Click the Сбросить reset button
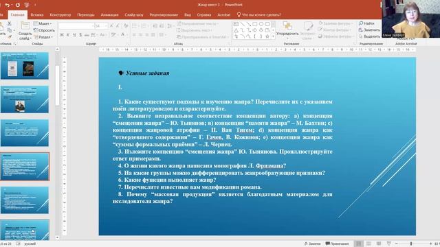440x247 pixels. [44, 30]
